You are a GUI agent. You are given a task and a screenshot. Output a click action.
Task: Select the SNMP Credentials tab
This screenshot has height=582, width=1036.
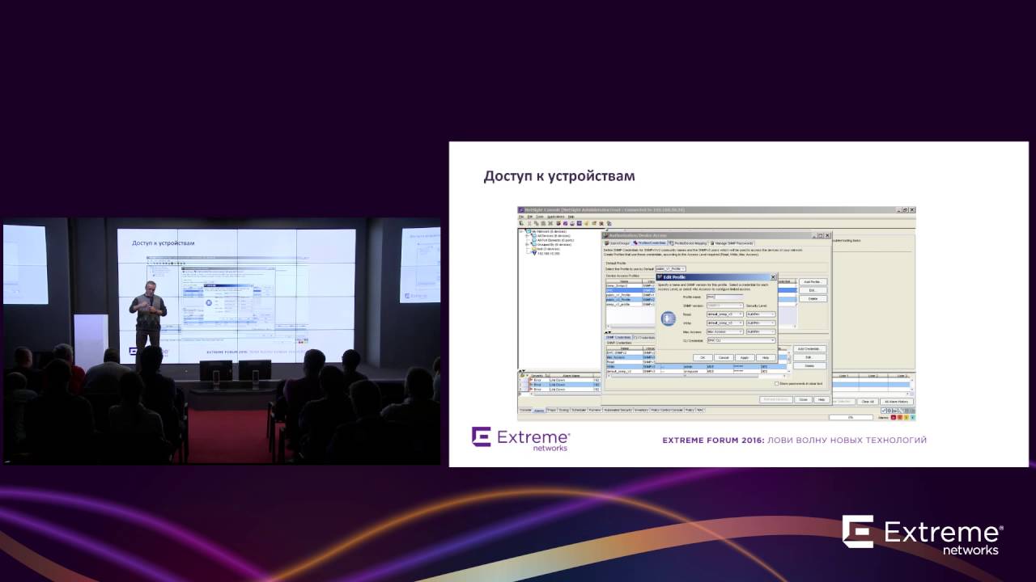[618, 337]
